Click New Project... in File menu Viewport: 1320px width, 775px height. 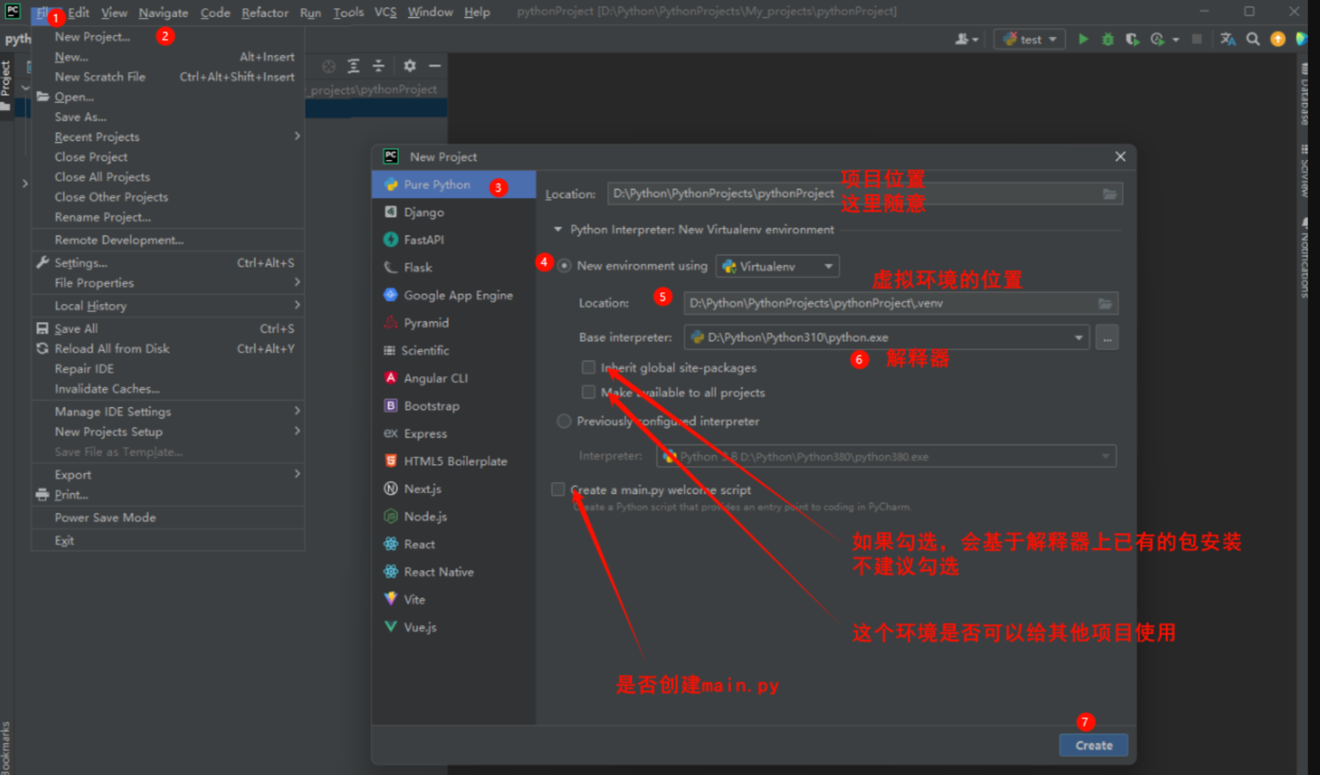point(169,36)
